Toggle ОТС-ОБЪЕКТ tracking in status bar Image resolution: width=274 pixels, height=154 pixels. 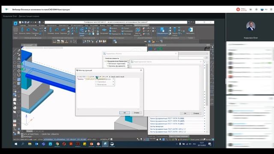71,139
